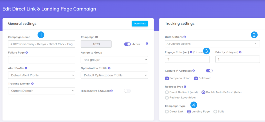The image size is (265, 122).
Task: Click the Redirect Type info icon
Action: click(x=185, y=87)
